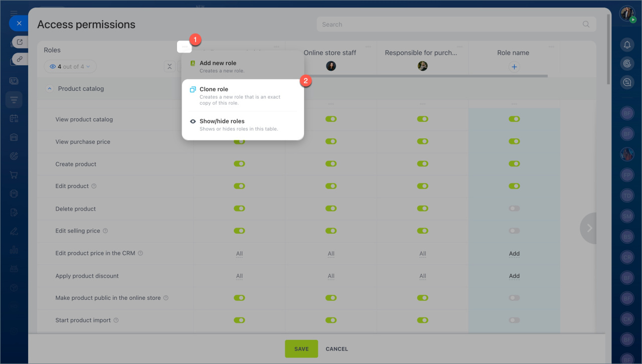Toggle Delete product for Role name column
642x364 pixels.
tap(514, 209)
